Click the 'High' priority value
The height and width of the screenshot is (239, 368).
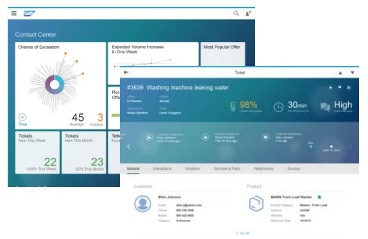coord(343,104)
